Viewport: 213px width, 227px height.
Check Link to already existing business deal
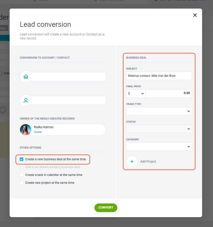click(x=22, y=167)
